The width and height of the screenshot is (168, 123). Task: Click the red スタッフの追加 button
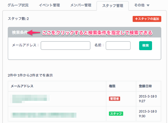pos(147,19)
